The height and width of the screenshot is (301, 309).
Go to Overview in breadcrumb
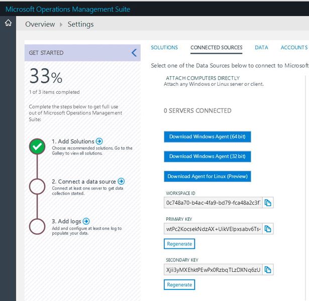click(40, 24)
